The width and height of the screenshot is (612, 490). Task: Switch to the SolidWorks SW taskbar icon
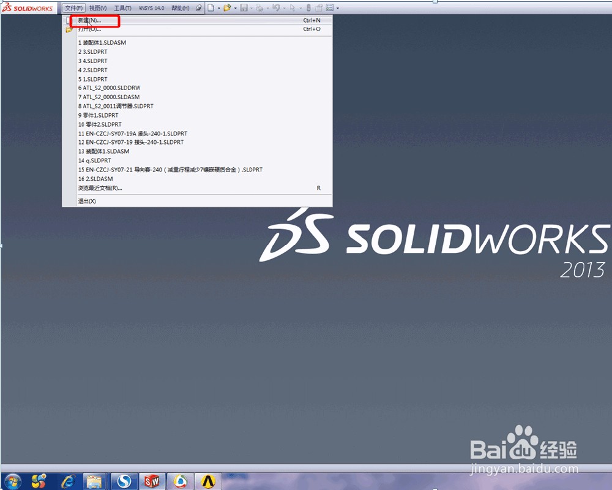(152, 481)
